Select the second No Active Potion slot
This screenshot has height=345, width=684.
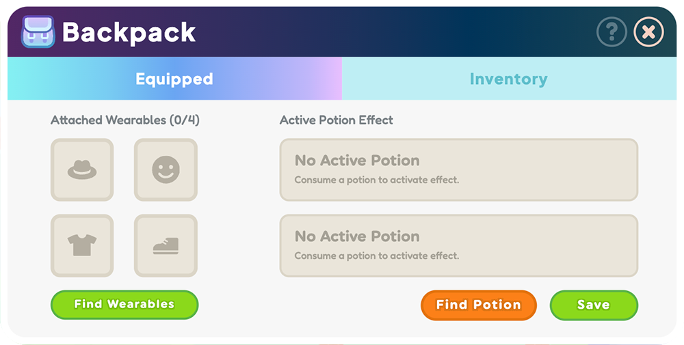click(459, 246)
